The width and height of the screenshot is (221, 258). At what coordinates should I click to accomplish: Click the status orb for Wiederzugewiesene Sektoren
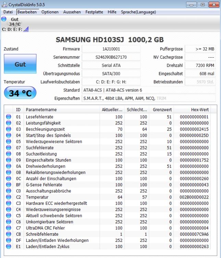pos(9,141)
